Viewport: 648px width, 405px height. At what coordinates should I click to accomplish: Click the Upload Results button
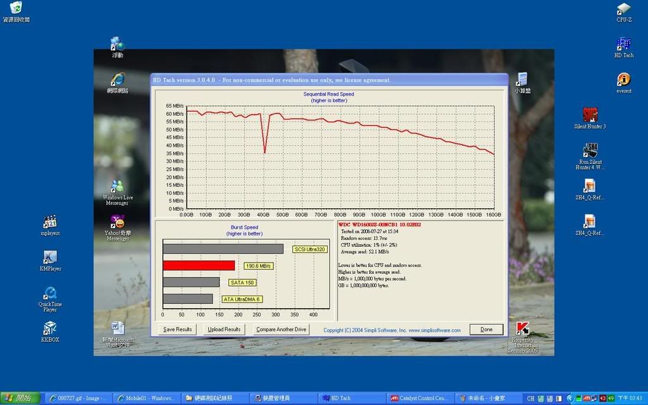(224, 329)
